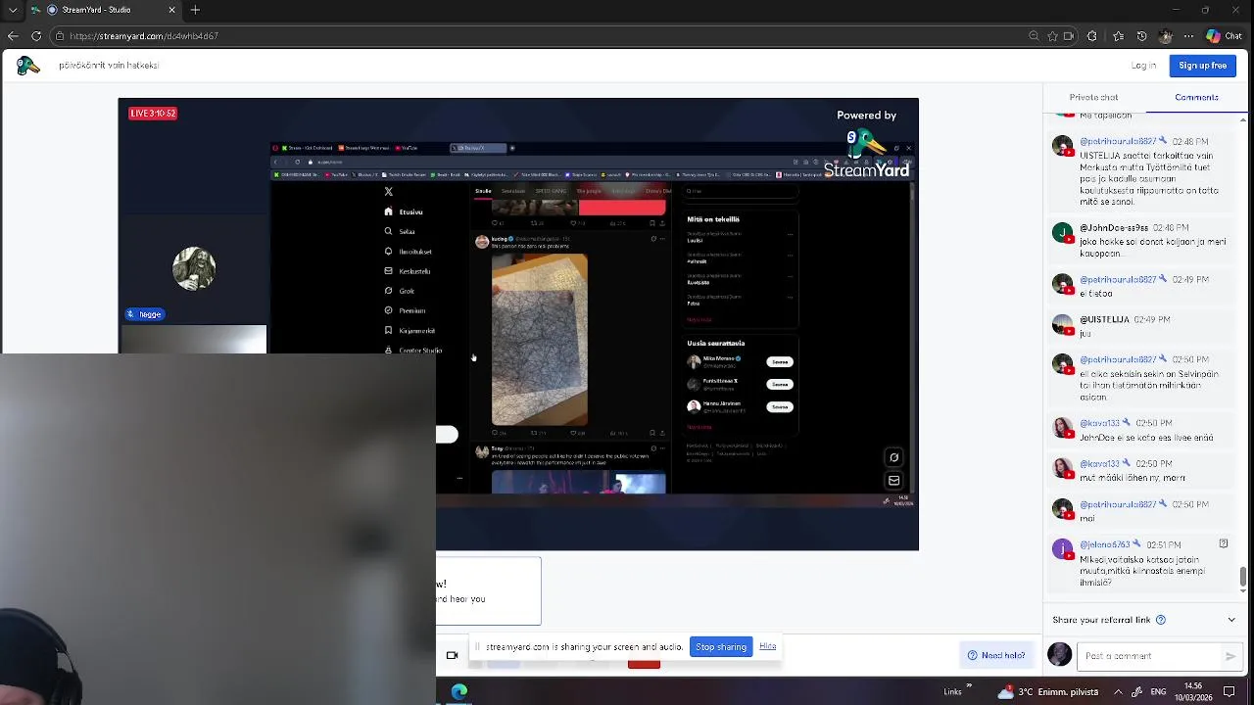Click the Hide link in sharing bar
This screenshot has width=1254, height=705.
coord(768,646)
